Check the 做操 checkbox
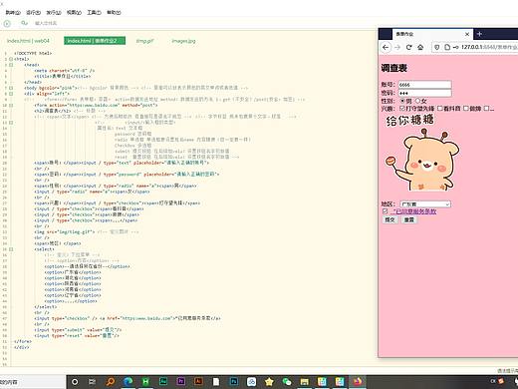Image resolution: width=518 pixels, height=389 pixels. tap(466, 109)
